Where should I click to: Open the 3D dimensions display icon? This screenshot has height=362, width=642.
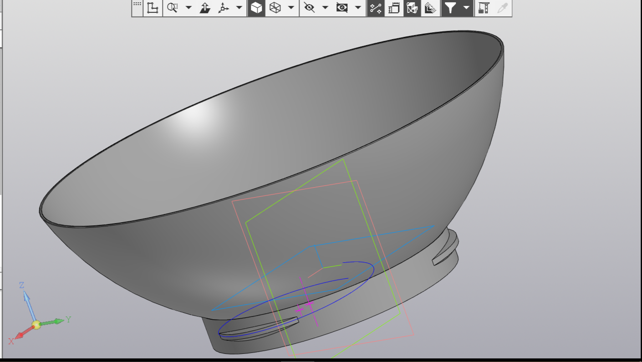point(394,8)
